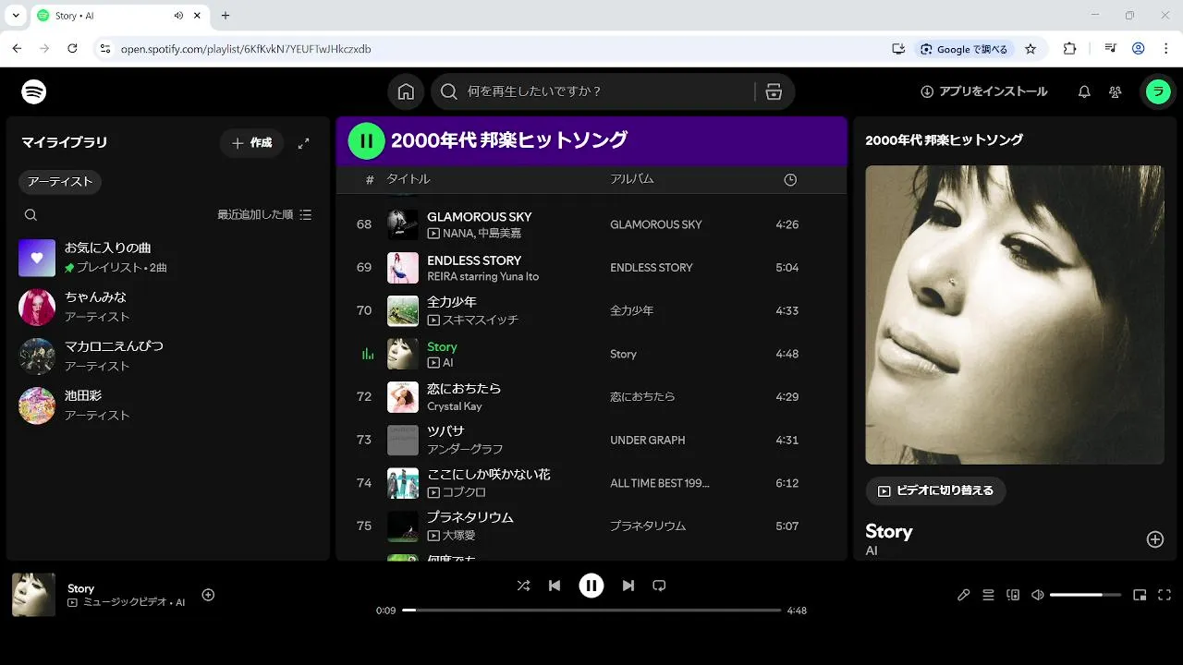The width and height of the screenshot is (1183, 665).
Task: Adjust the volume slider
Action: 1085,595
